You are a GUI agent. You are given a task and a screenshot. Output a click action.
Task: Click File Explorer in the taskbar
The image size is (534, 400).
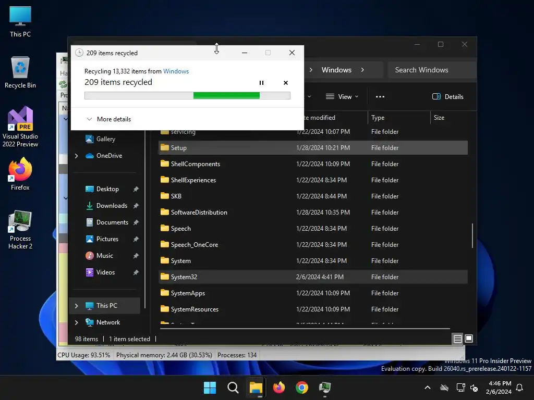coord(256,387)
